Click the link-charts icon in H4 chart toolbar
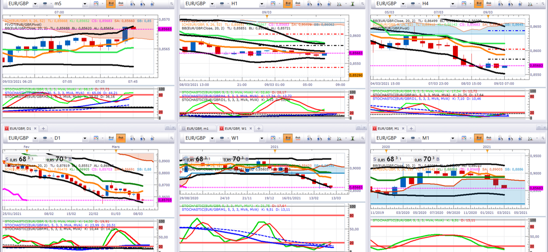Screen dimensions: 548x252 (413, 3)
